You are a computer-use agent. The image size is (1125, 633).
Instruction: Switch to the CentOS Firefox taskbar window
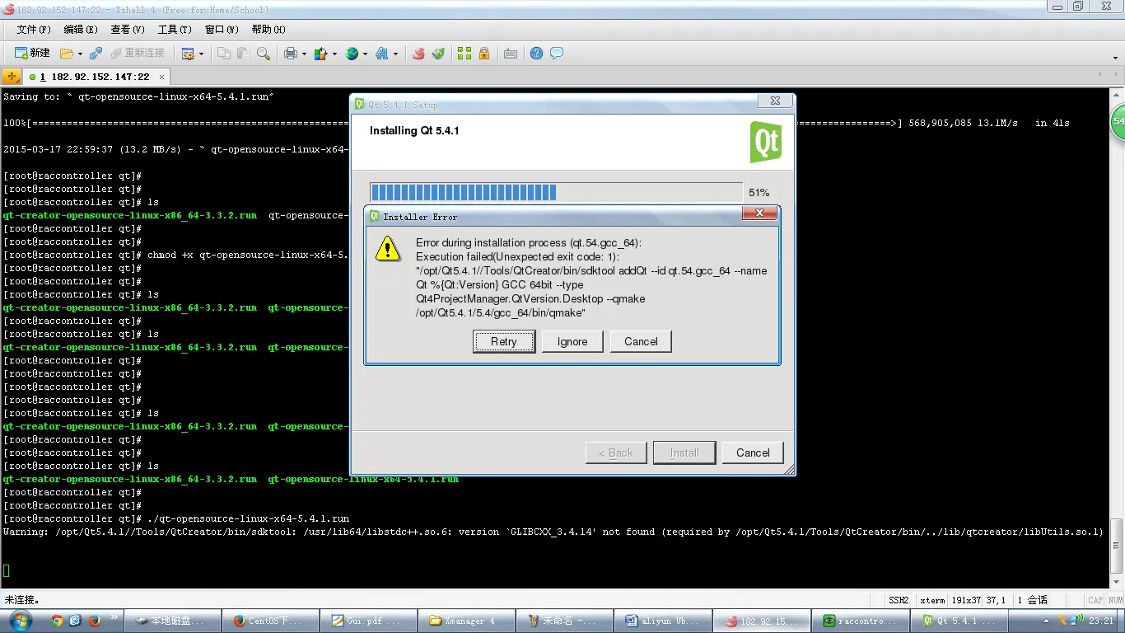(270, 621)
